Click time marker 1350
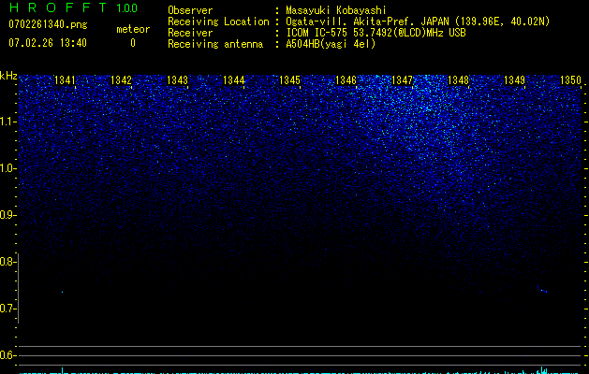Viewport: 589px width, 374px height. pyautogui.click(x=570, y=79)
